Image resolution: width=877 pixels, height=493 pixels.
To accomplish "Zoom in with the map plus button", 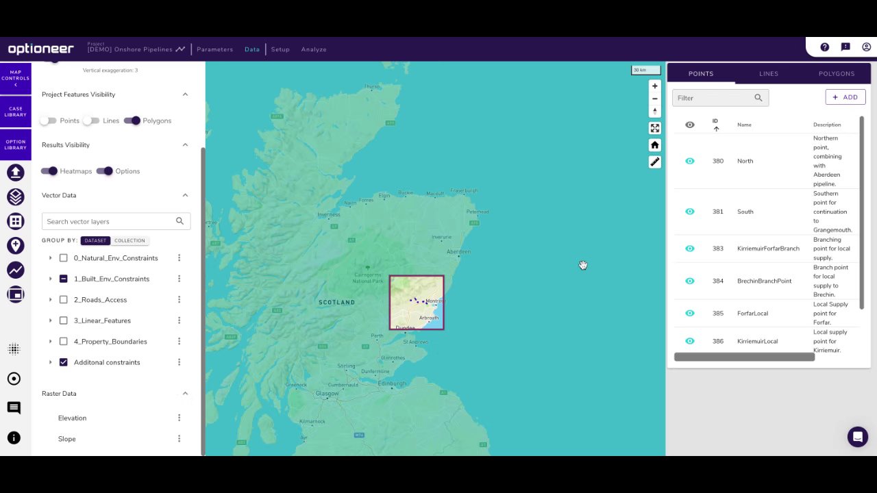I will point(654,86).
